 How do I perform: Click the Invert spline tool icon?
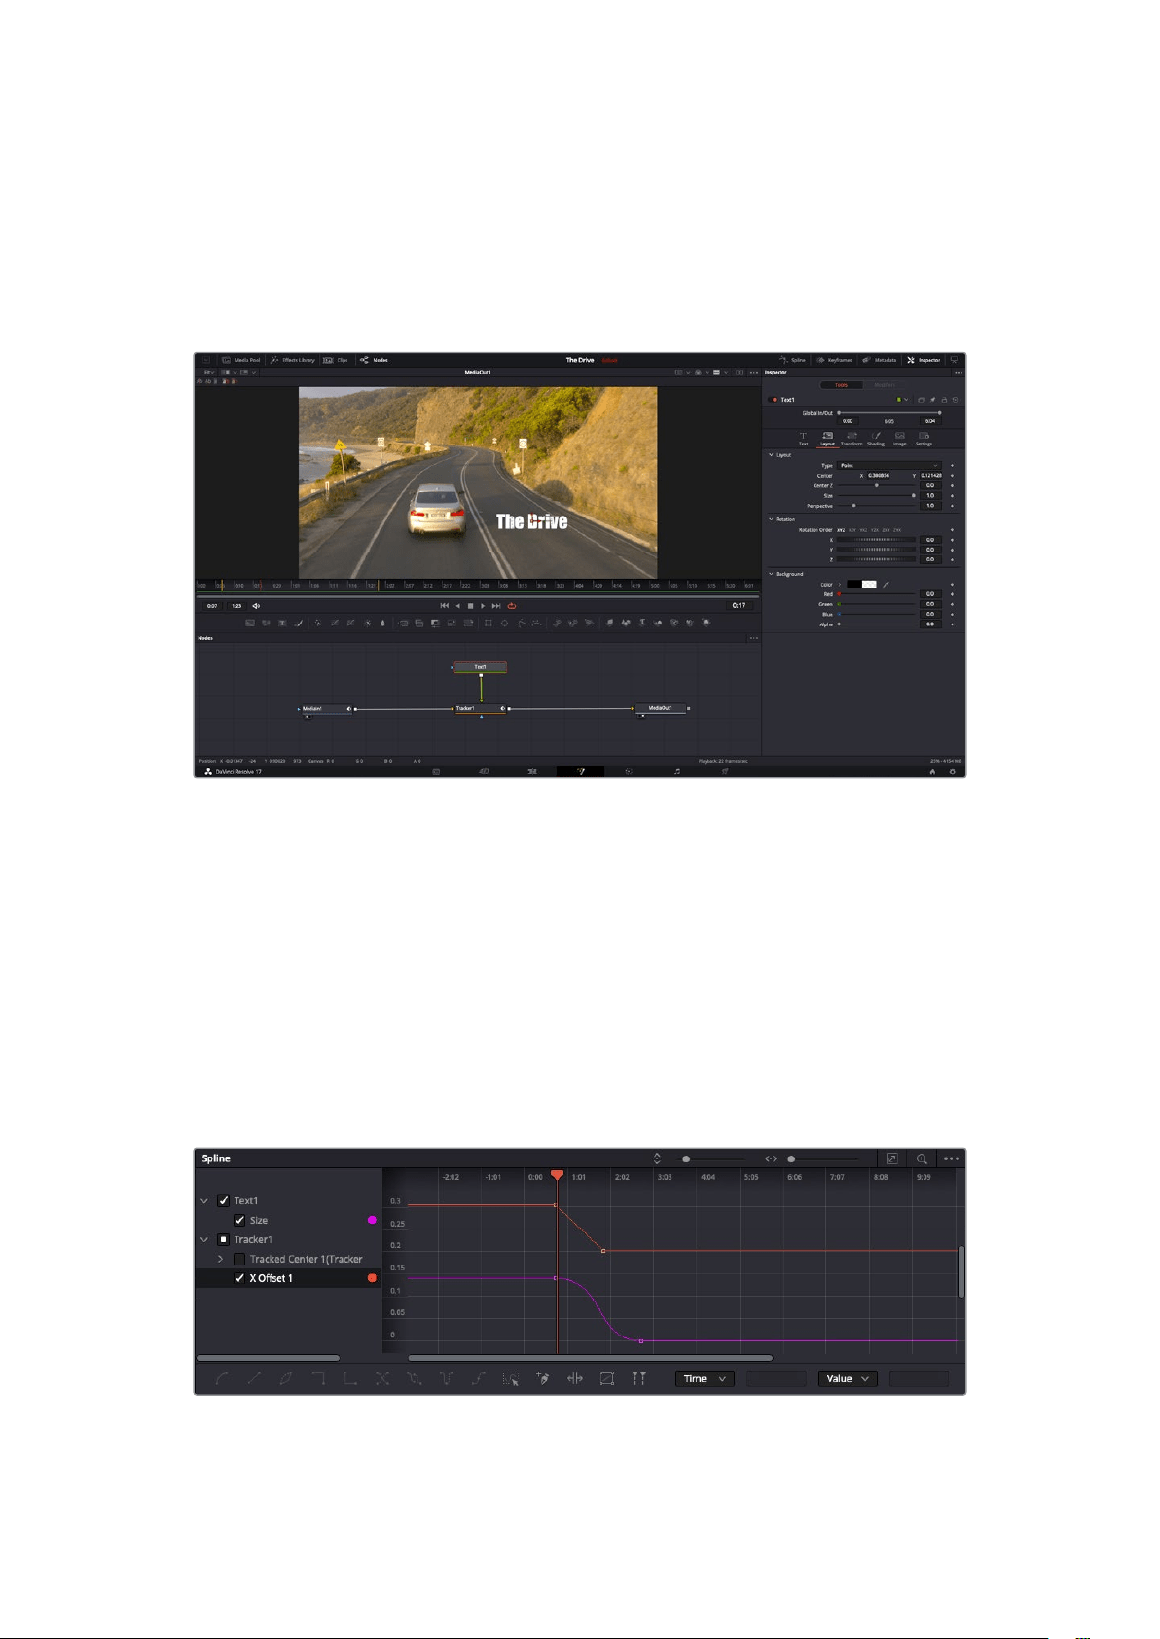286,1378
